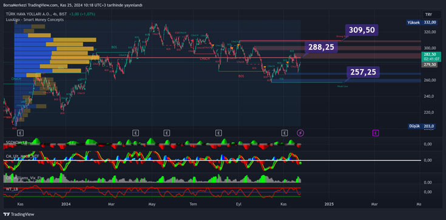Open the leftmost earnings E marker above first Kas

tap(20, 133)
